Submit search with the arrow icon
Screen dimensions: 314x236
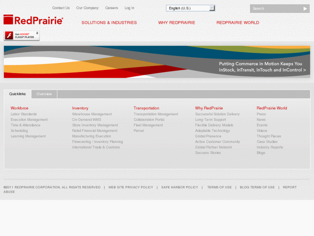pos(305,9)
